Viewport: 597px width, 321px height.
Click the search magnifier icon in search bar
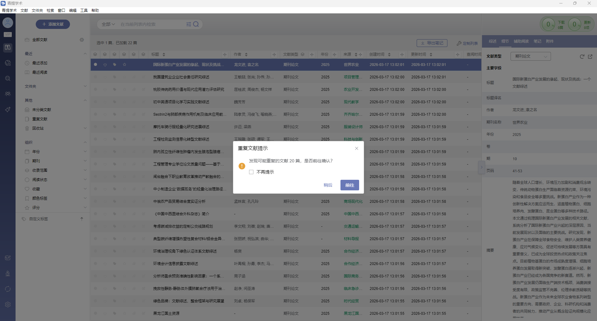click(x=196, y=24)
